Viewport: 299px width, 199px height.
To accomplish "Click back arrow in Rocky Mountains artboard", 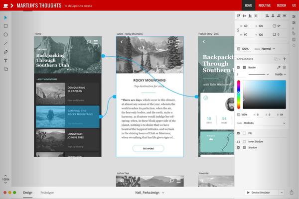I will 122,42.
